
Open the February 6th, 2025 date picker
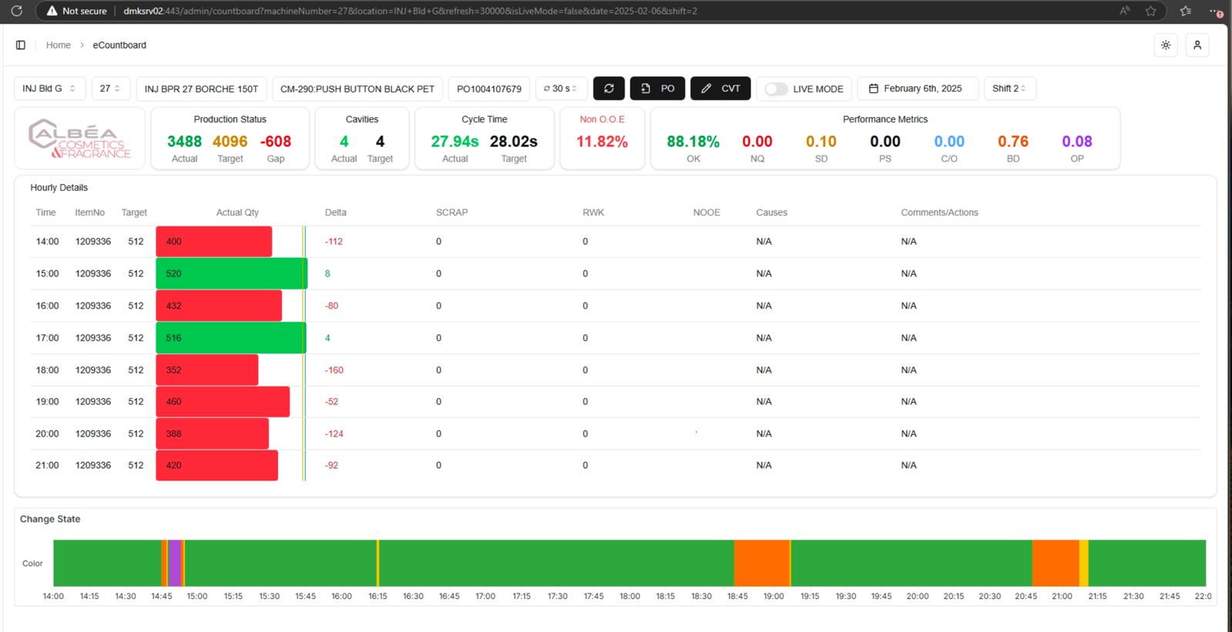click(917, 89)
